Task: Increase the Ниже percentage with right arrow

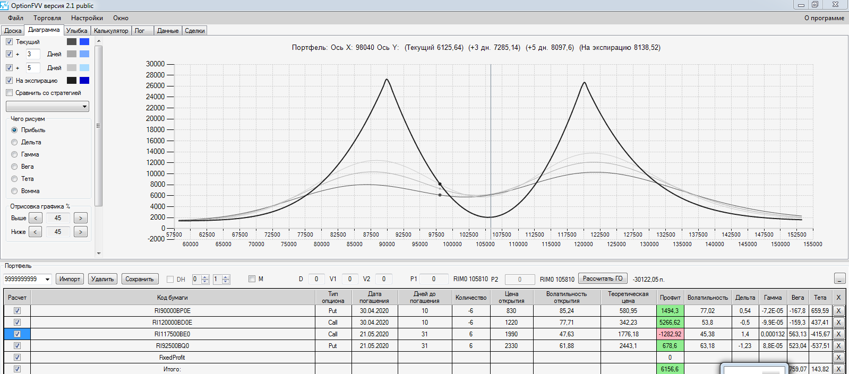Action: click(x=81, y=232)
